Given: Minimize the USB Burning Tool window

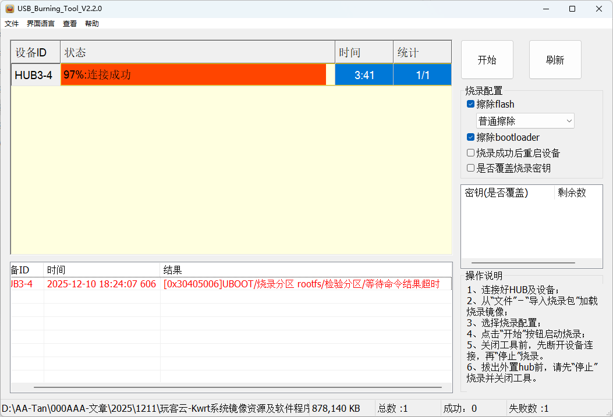Looking at the screenshot, I should 545,9.
